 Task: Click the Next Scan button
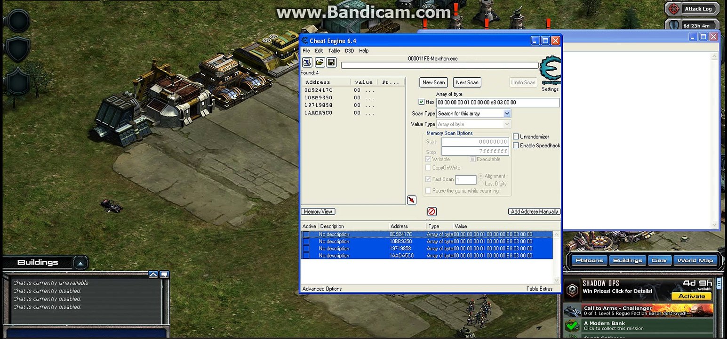[x=467, y=82]
